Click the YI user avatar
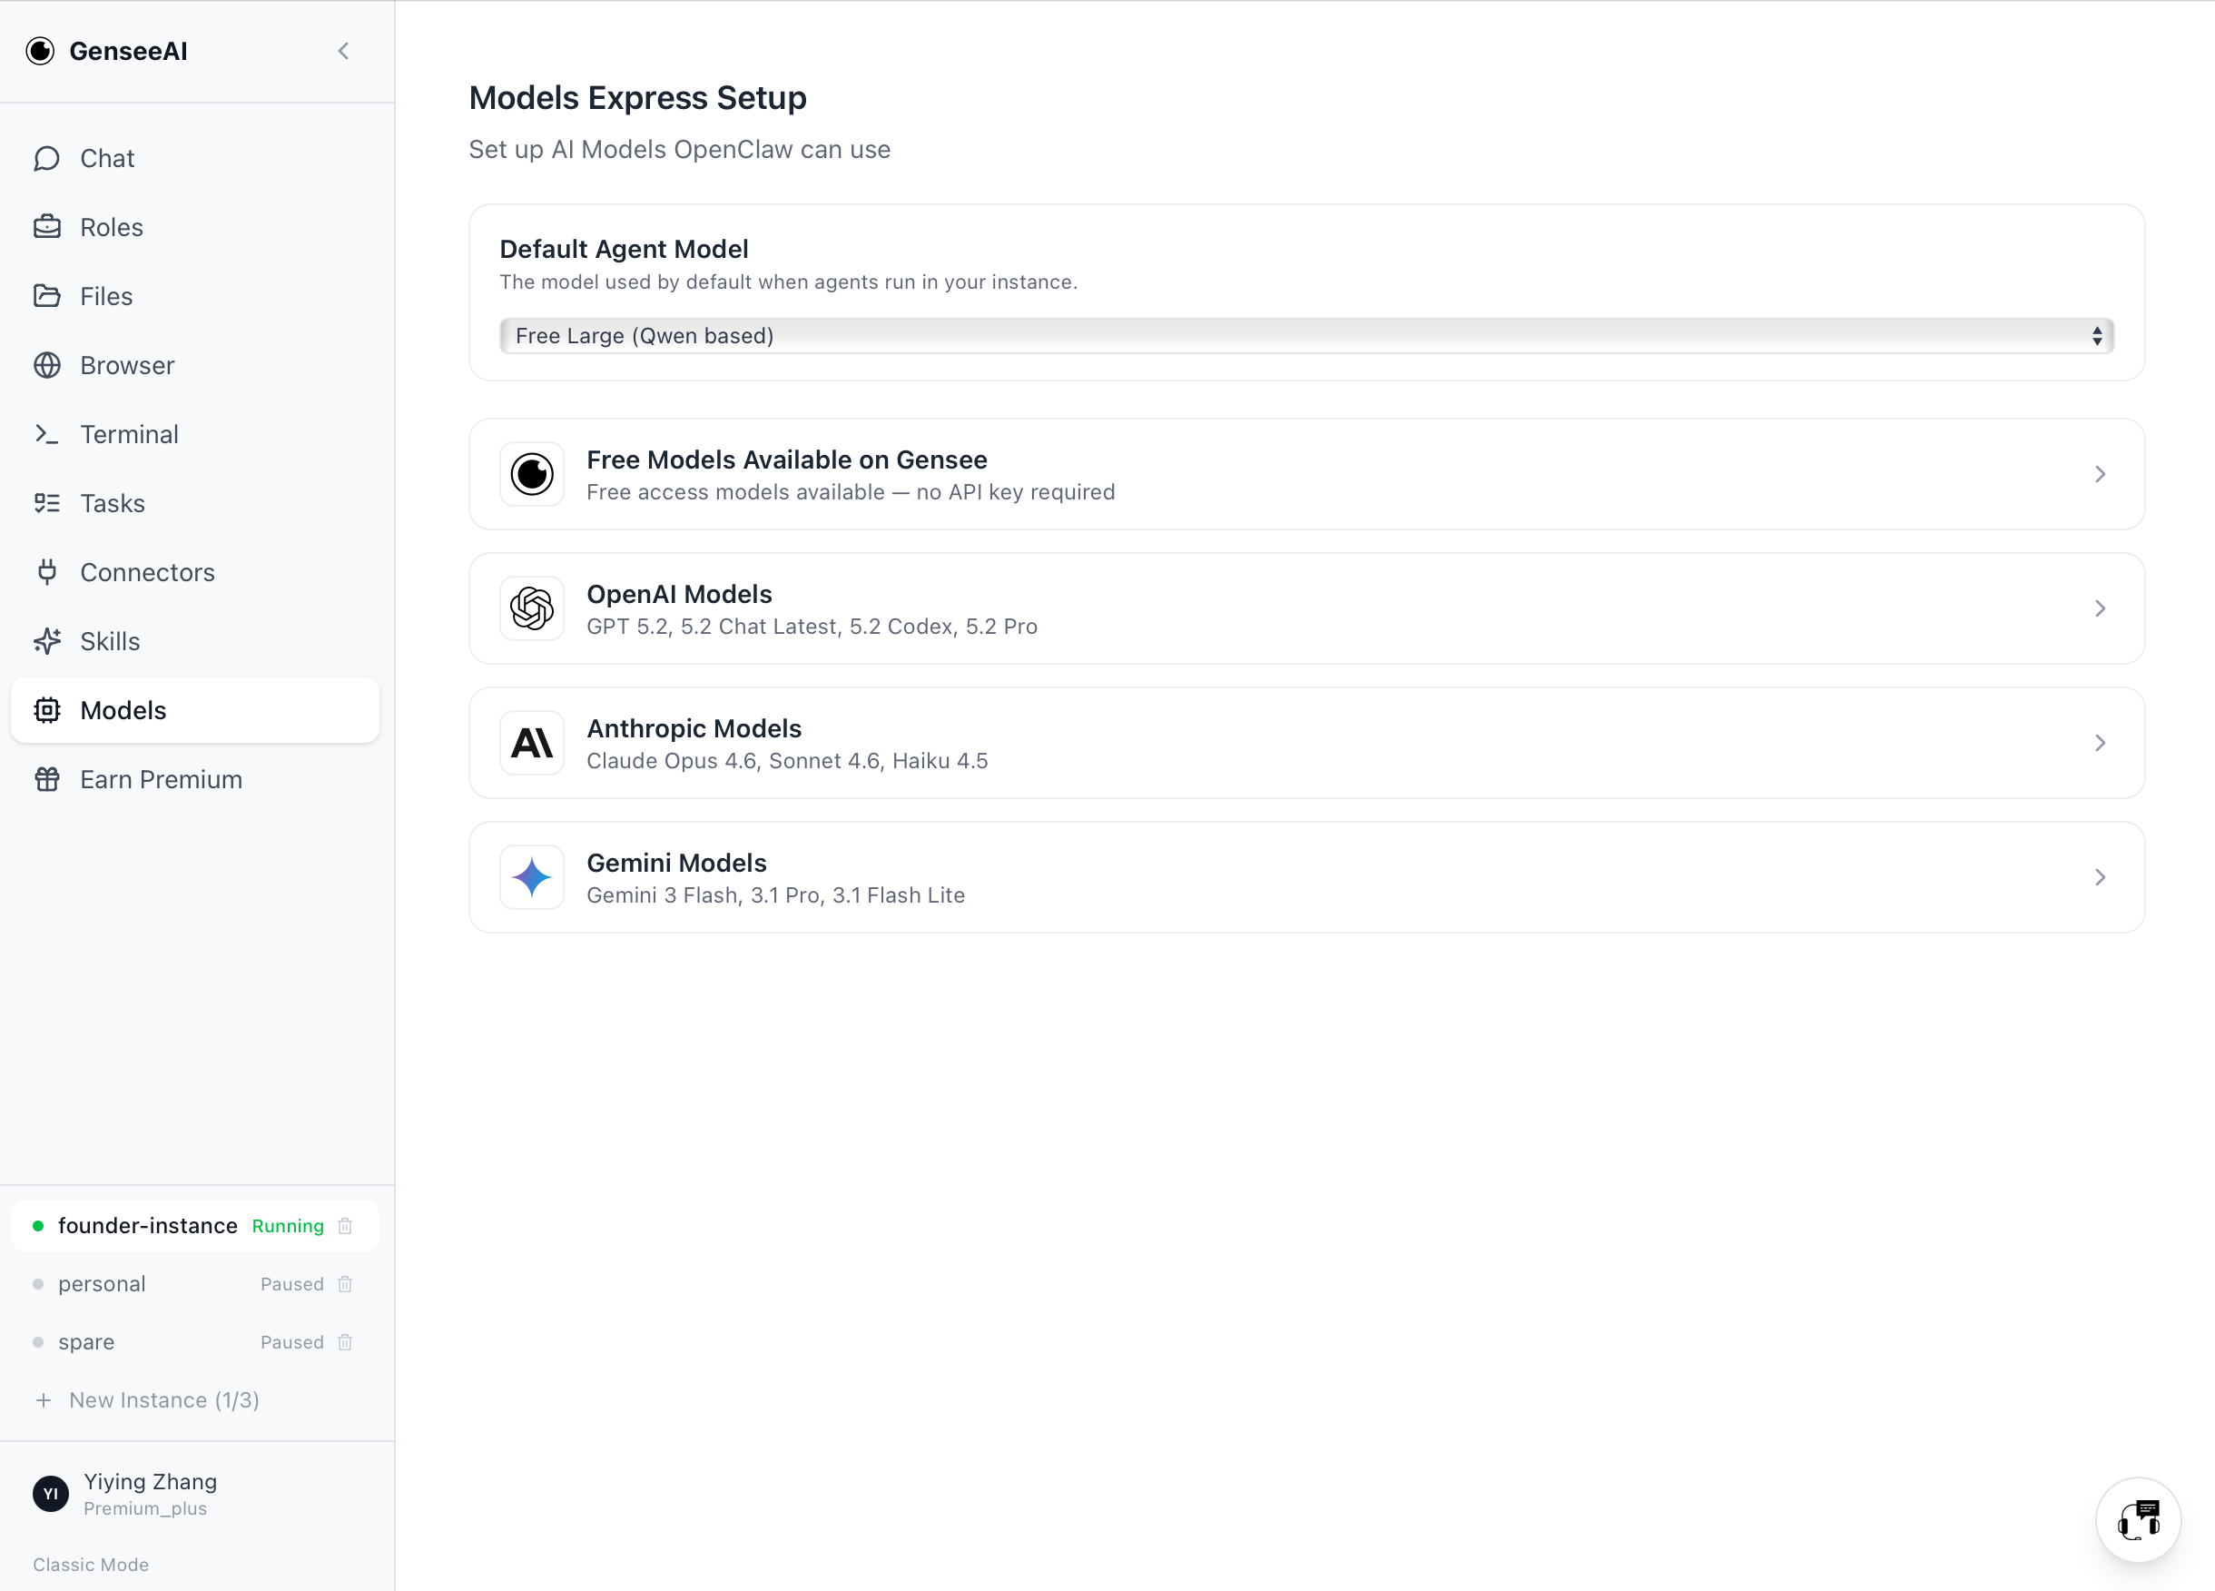Image resolution: width=2215 pixels, height=1591 pixels. point(51,1493)
